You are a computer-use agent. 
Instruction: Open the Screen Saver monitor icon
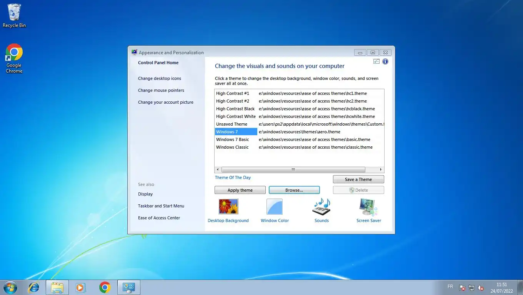pos(368,207)
